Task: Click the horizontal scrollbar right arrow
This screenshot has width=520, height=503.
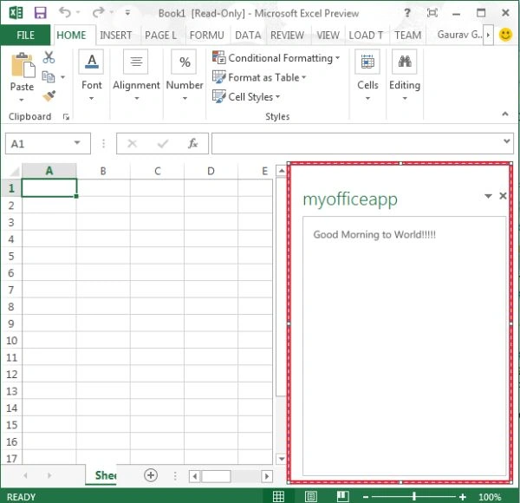Action: point(267,476)
